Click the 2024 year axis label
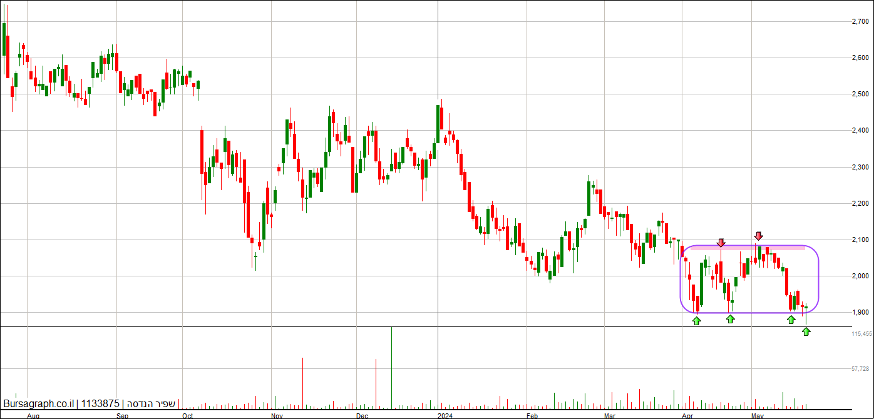 pyautogui.click(x=445, y=415)
